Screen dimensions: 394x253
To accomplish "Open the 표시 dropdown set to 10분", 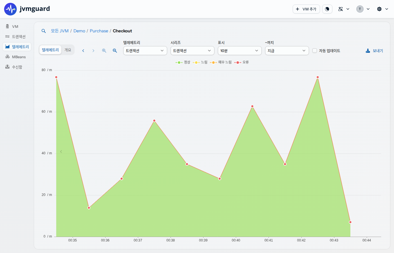I will pos(240,51).
